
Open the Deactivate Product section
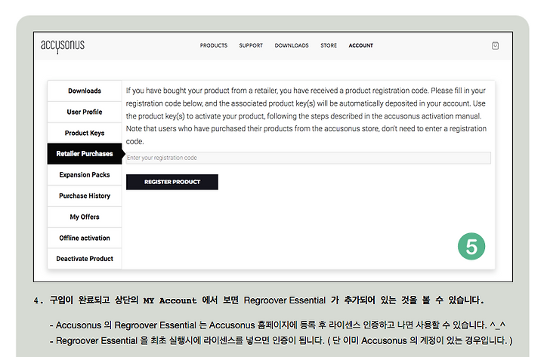coord(85,259)
